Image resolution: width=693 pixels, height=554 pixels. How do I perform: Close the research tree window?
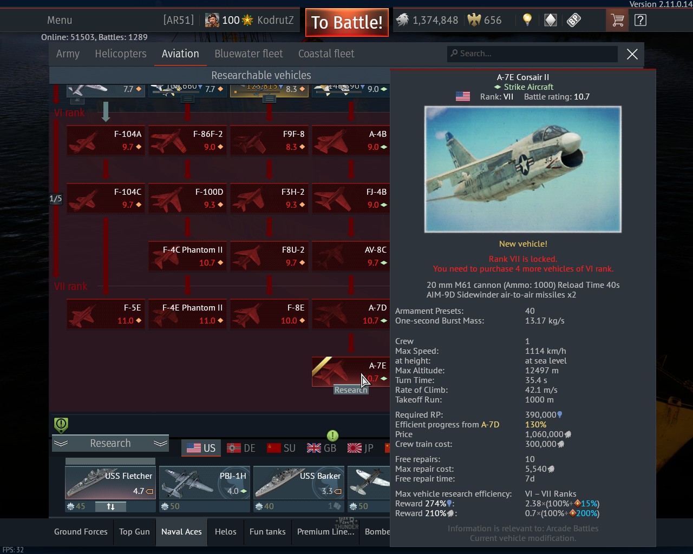(632, 54)
